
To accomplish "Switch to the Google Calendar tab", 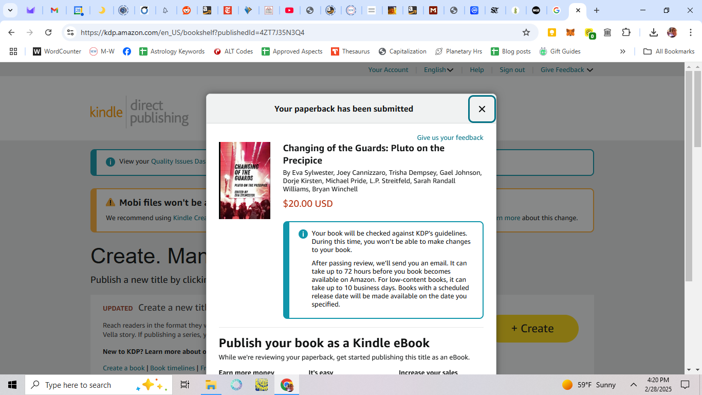I will click(78, 10).
